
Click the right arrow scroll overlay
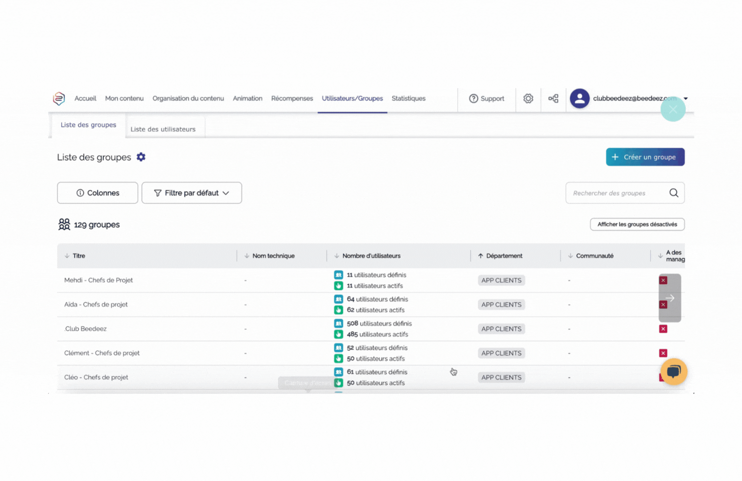pyautogui.click(x=670, y=298)
